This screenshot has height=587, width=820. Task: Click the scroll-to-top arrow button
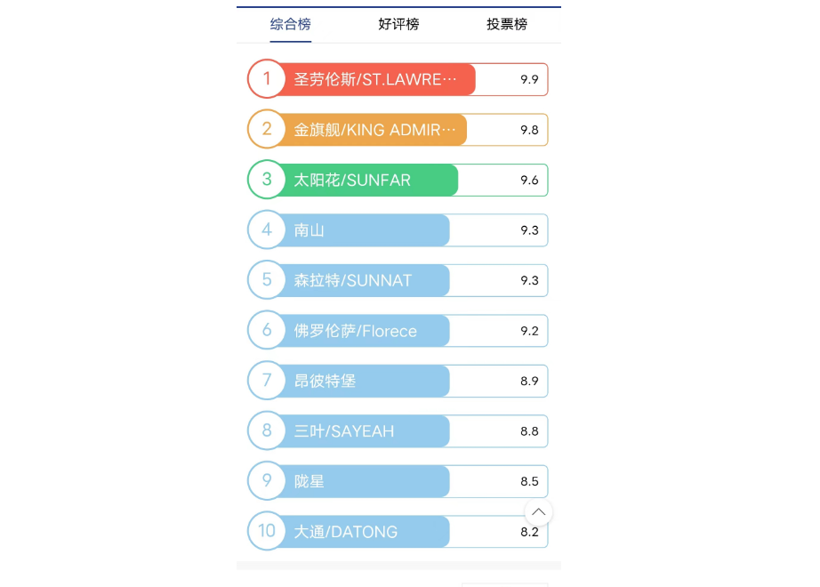[x=538, y=511]
